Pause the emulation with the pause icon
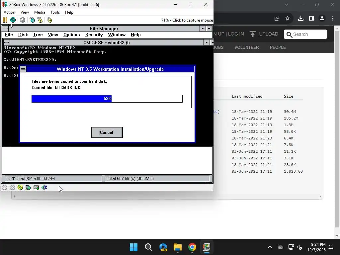Screen dimensions: 340x255 click(5, 20)
